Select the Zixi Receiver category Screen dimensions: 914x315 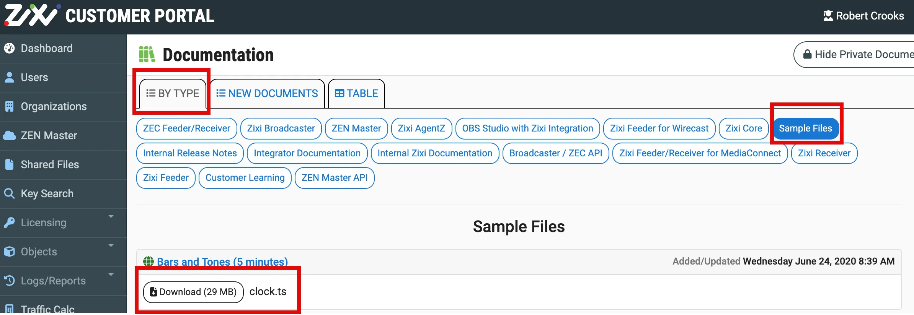point(824,153)
